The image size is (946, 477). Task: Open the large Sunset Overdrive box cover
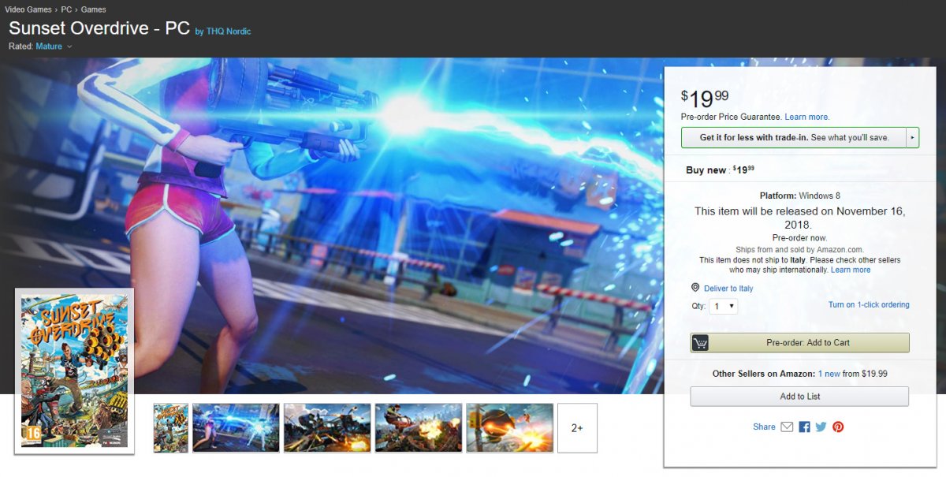[x=74, y=371]
